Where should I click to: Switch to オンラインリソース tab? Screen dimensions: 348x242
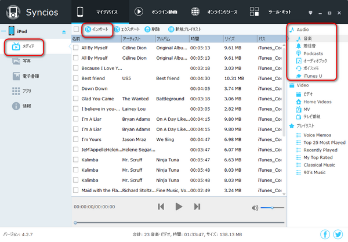(x=214, y=12)
